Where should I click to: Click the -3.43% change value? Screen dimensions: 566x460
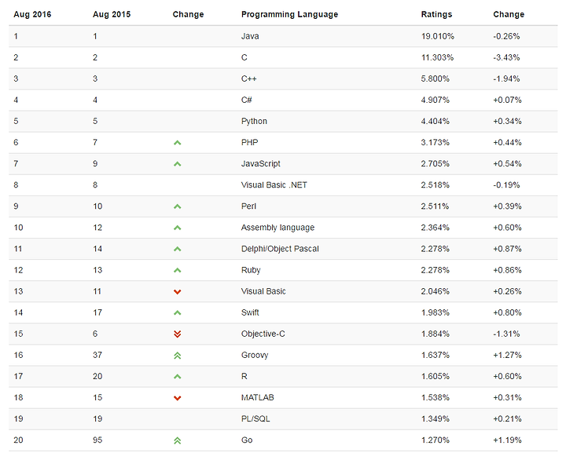506,57
